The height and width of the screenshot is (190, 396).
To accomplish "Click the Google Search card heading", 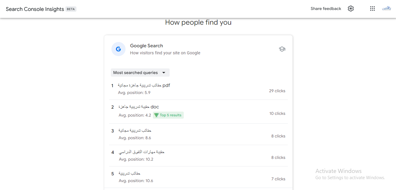I will point(146,46).
